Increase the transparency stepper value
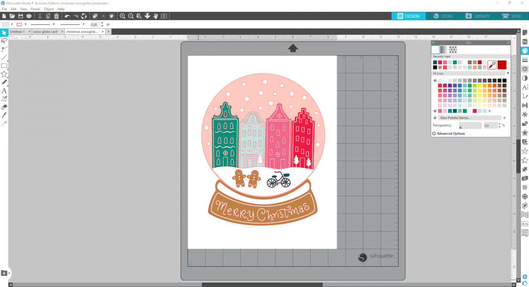The image size is (529, 287). [x=499, y=124]
